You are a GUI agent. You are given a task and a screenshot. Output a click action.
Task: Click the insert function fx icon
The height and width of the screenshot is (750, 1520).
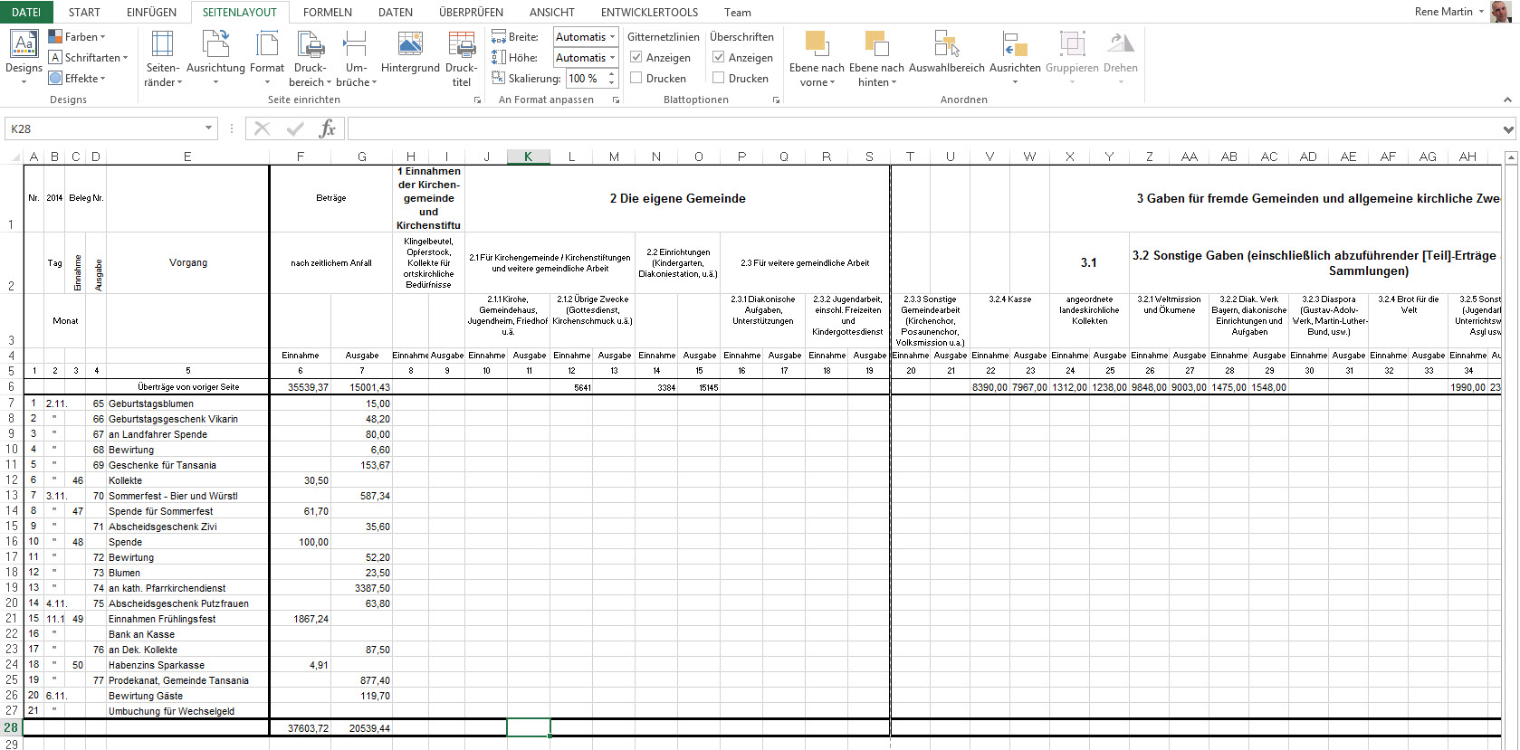(x=327, y=128)
